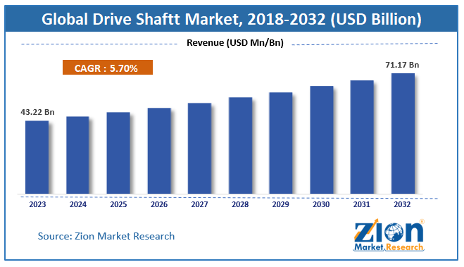Select the 2024 bar in chart
This screenshot has width=464, height=267.
(78, 155)
